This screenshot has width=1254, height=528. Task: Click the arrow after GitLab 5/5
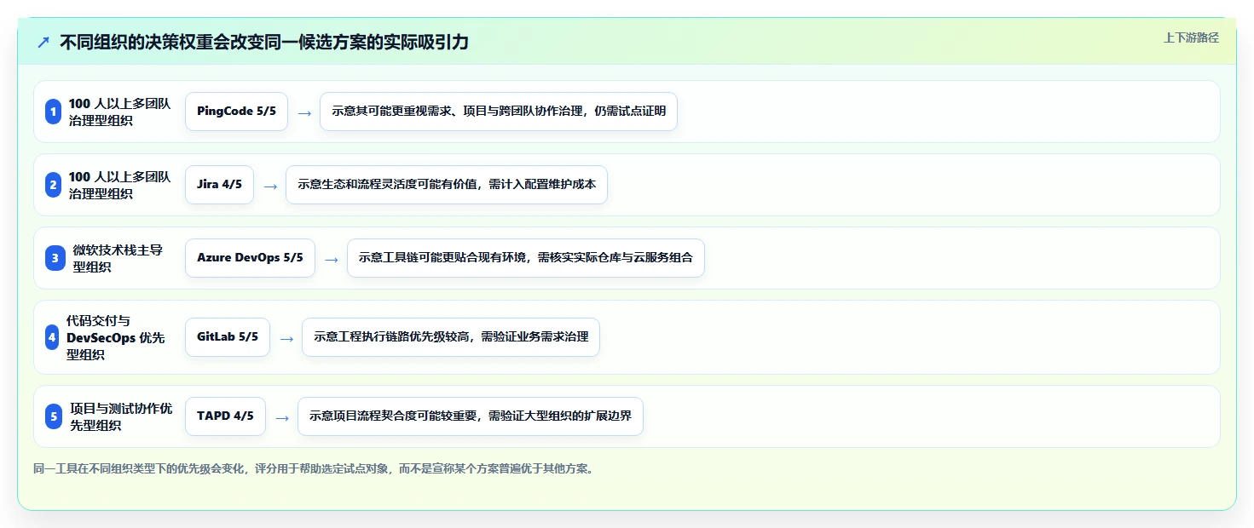(286, 338)
